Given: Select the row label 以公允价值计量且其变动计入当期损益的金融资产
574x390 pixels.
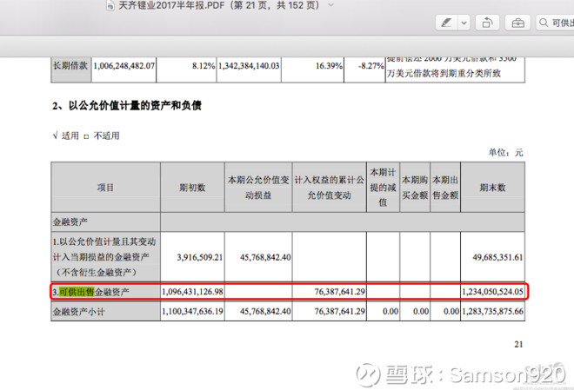Looking at the screenshot, I should pyautogui.click(x=104, y=257).
